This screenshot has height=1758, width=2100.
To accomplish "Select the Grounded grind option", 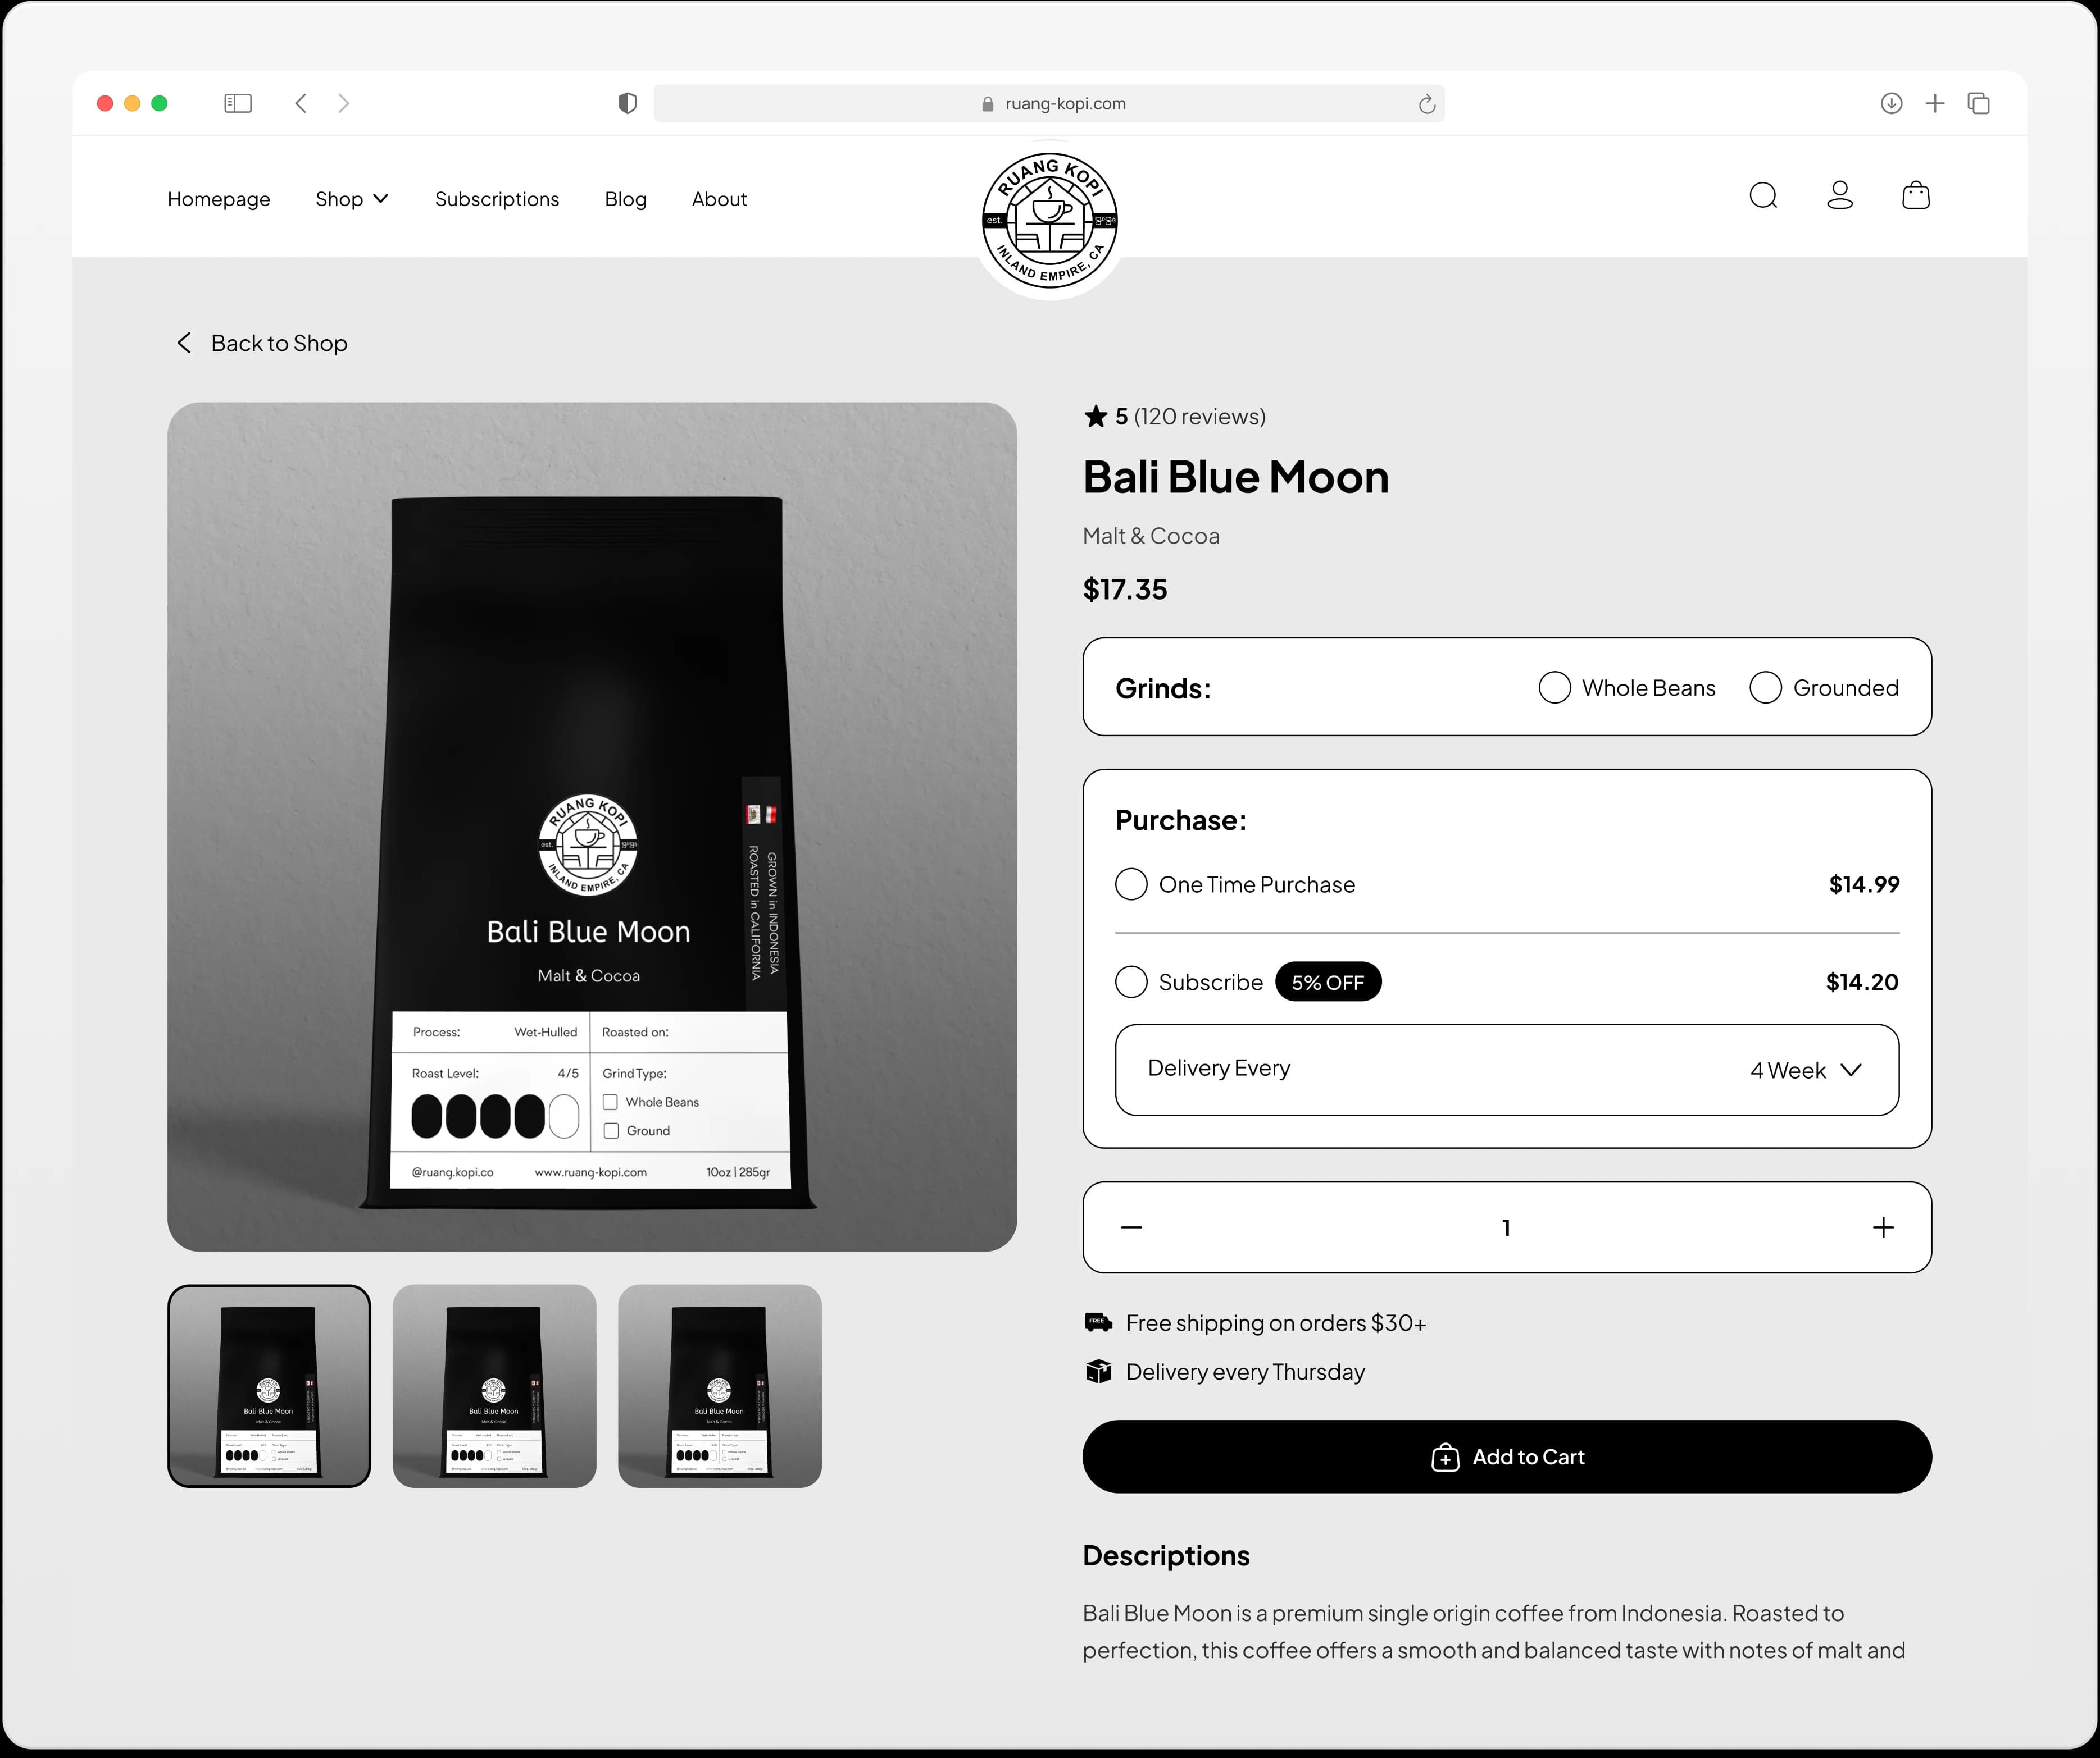I will [x=1765, y=688].
